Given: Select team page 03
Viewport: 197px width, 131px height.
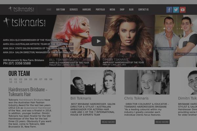Looking at the screenshot, I should click(21, 79).
